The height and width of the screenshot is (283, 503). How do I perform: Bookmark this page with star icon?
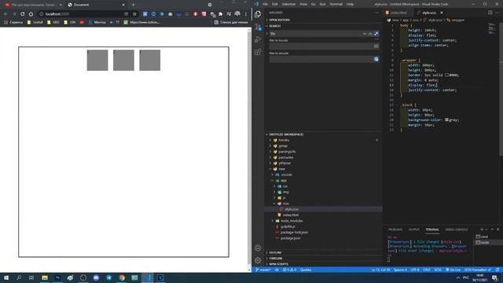point(134,14)
